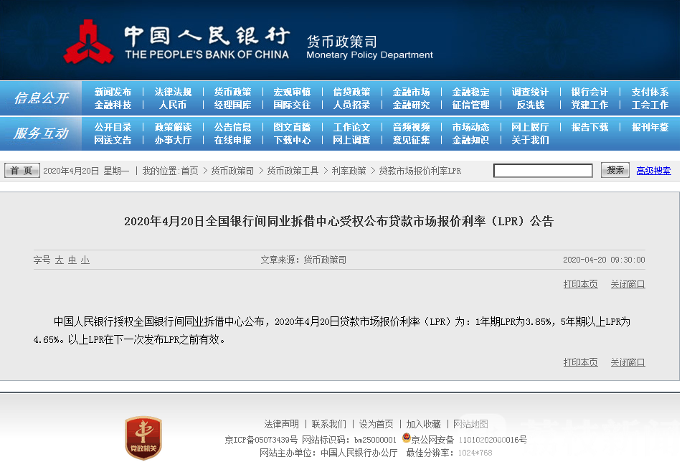Open 网上展厅 navigation item
The width and height of the screenshot is (682, 462).
coord(530,128)
